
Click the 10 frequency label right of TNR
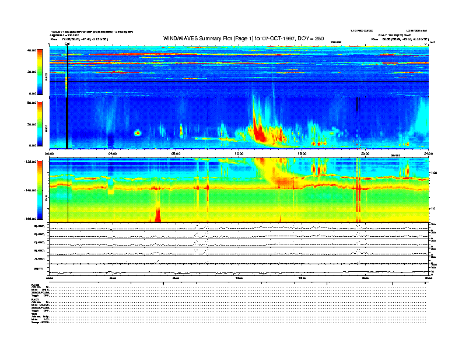(433, 209)
